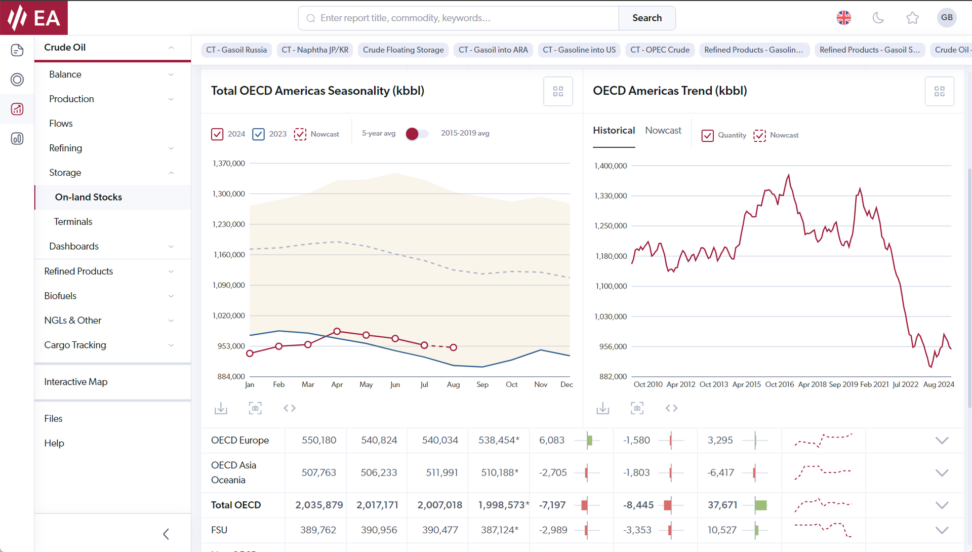Open the CT - Gasoline into US shortcut
Viewport: 972px width, 552px height.
pos(579,50)
